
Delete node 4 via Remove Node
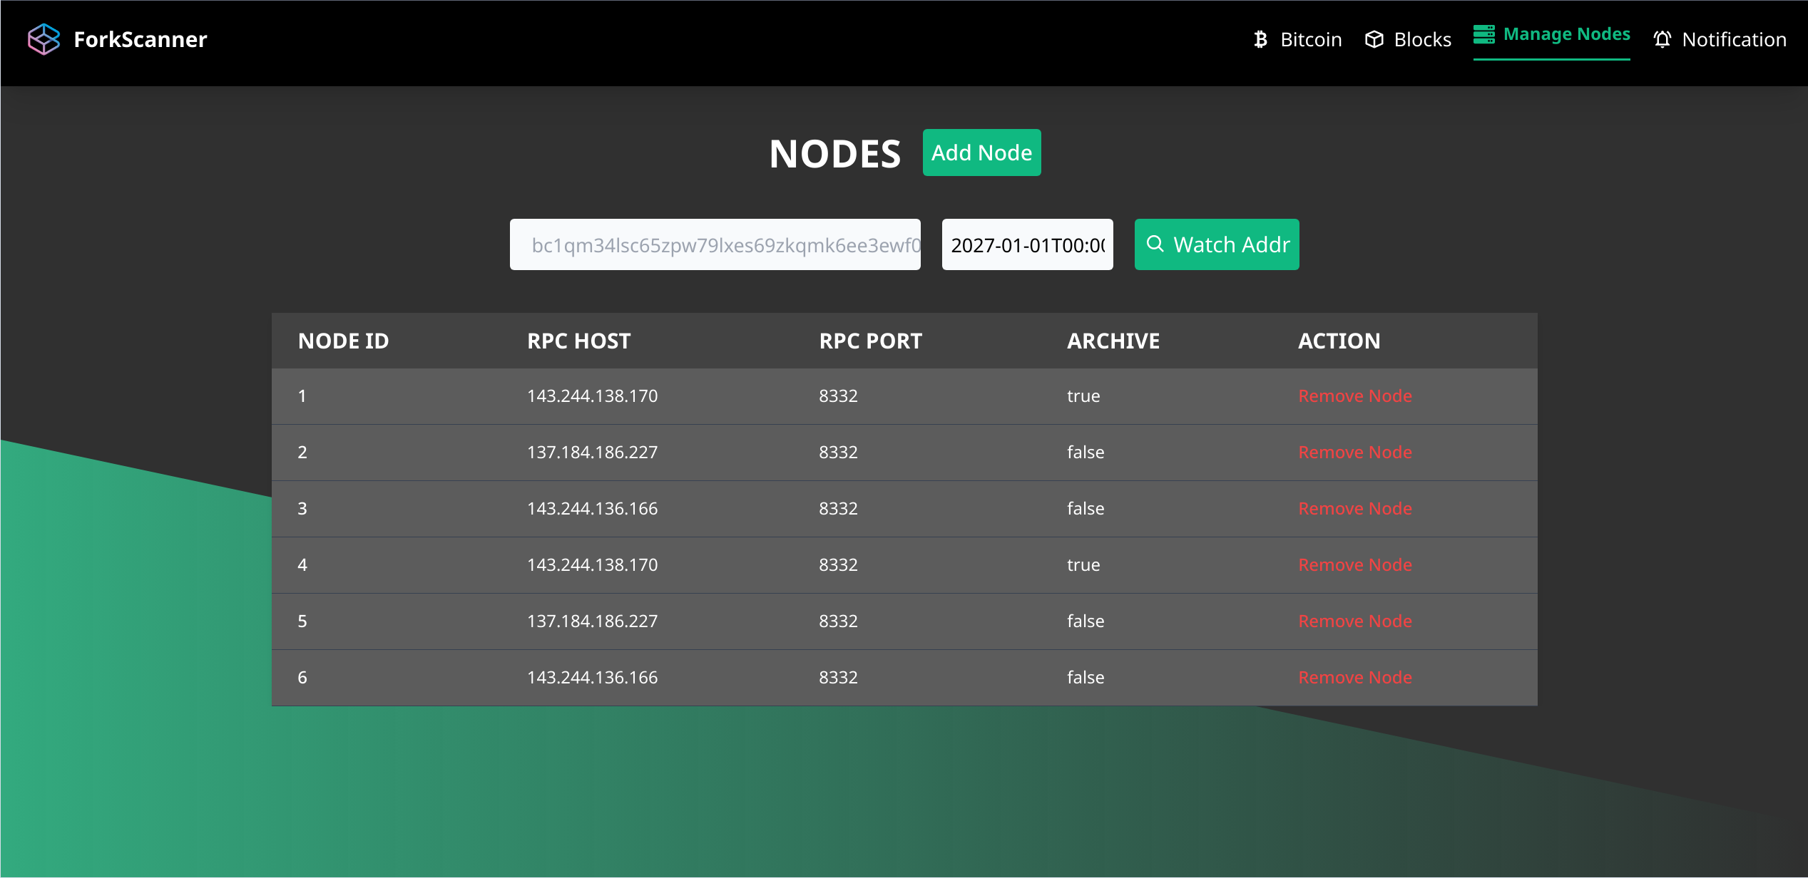[1354, 565]
